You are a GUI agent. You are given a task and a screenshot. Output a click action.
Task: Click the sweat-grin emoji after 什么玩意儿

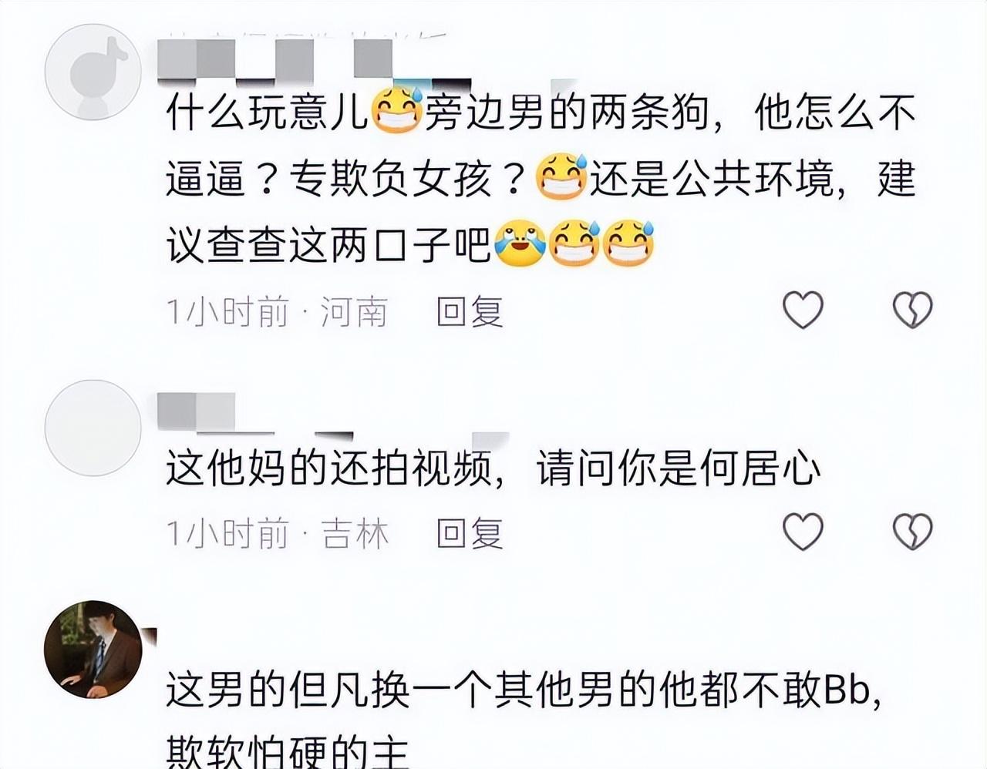pyautogui.click(x=398, y=112)
